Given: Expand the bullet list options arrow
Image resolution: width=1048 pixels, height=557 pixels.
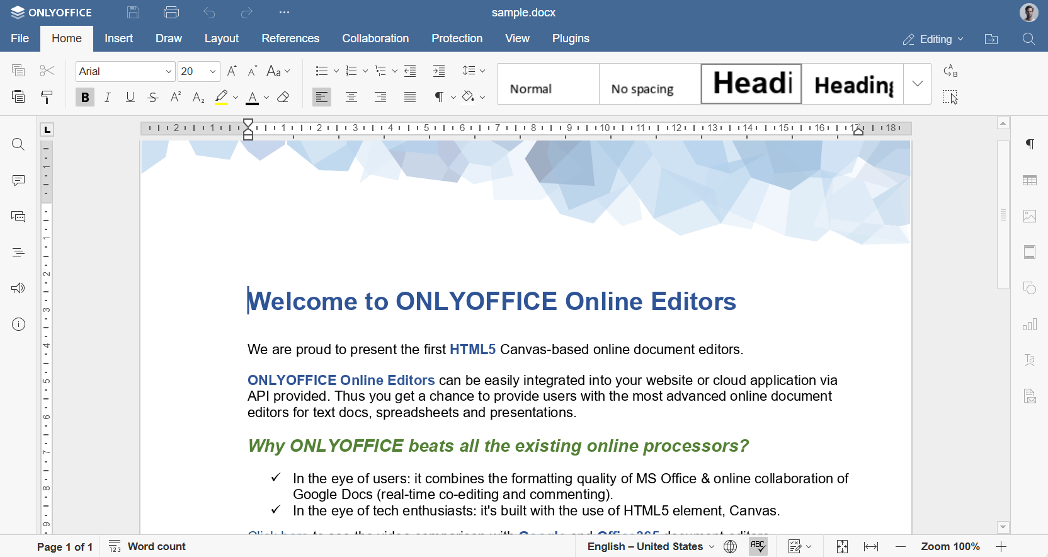Looking at the screenshot, I should click(x=336, y=71).
